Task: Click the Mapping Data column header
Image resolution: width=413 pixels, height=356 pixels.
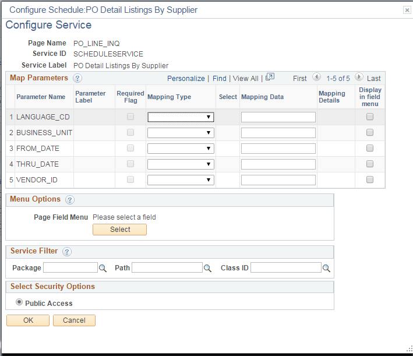Action: (262, 97)
